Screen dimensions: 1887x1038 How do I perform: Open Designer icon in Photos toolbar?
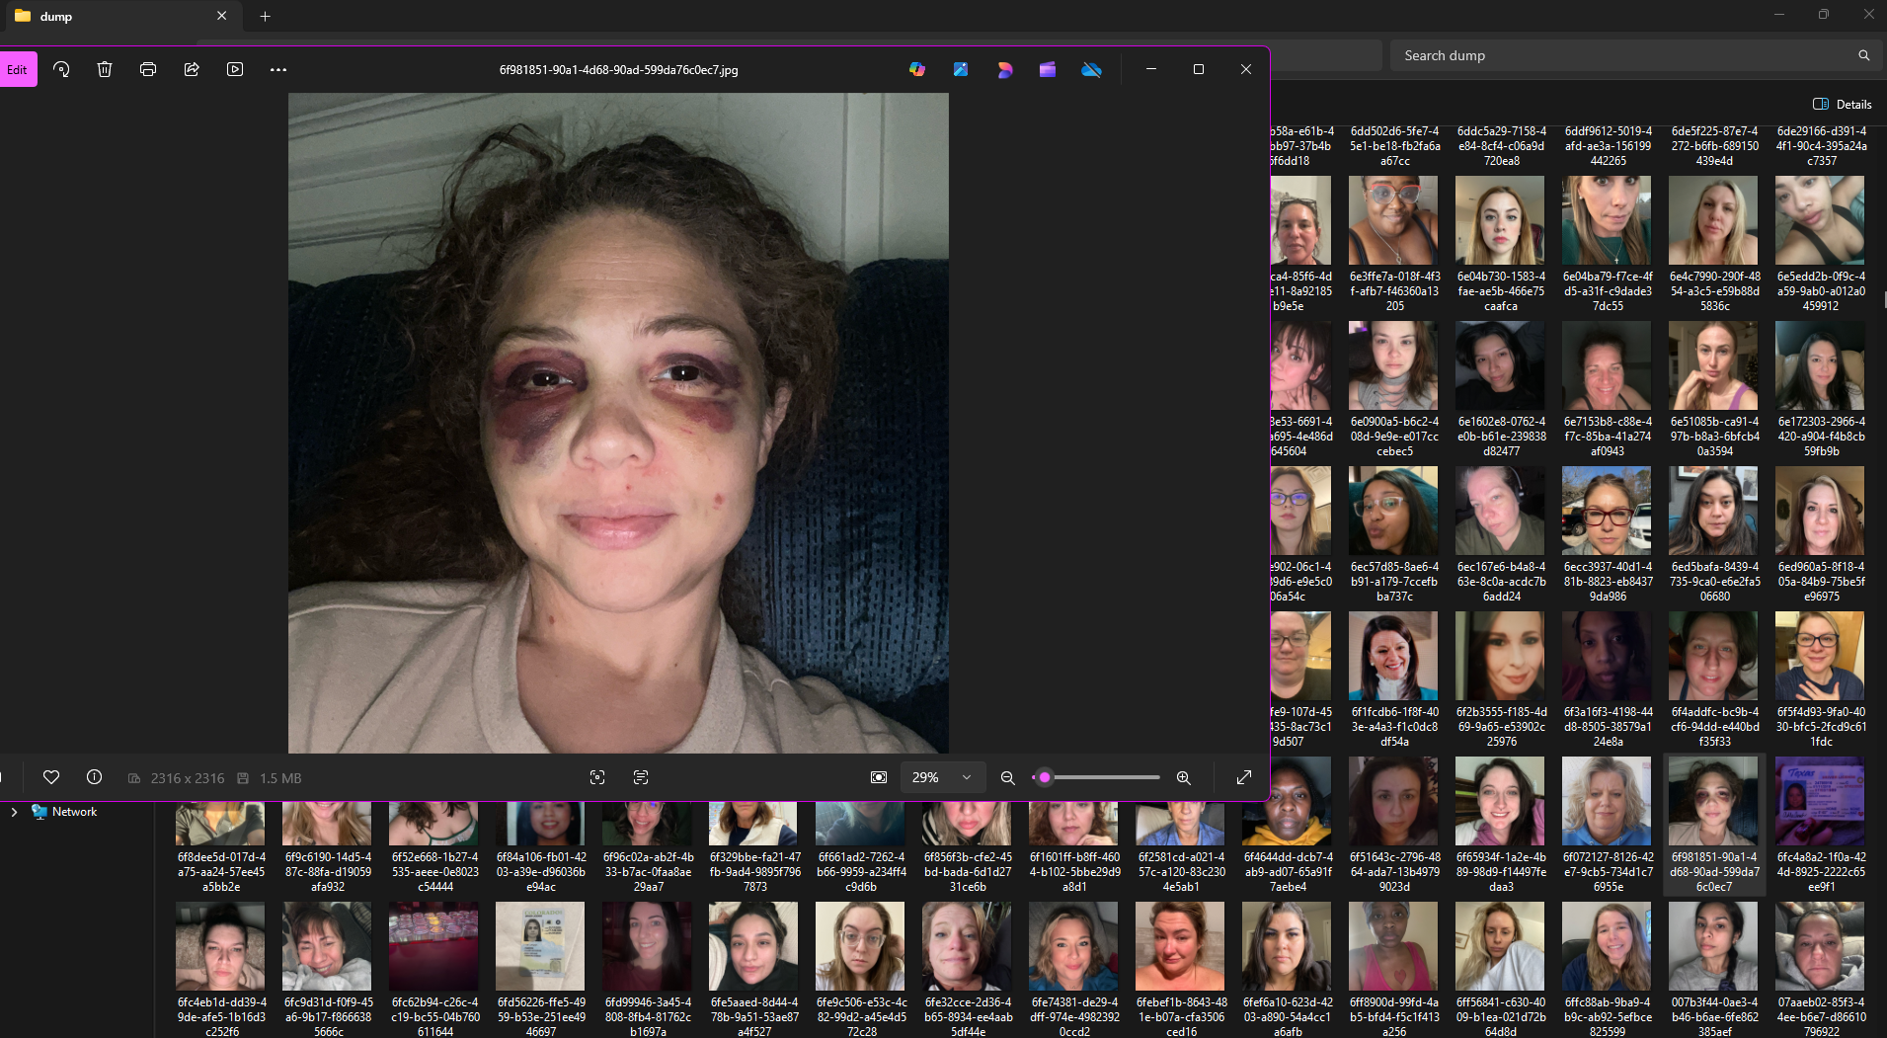[x=961, y=69]
